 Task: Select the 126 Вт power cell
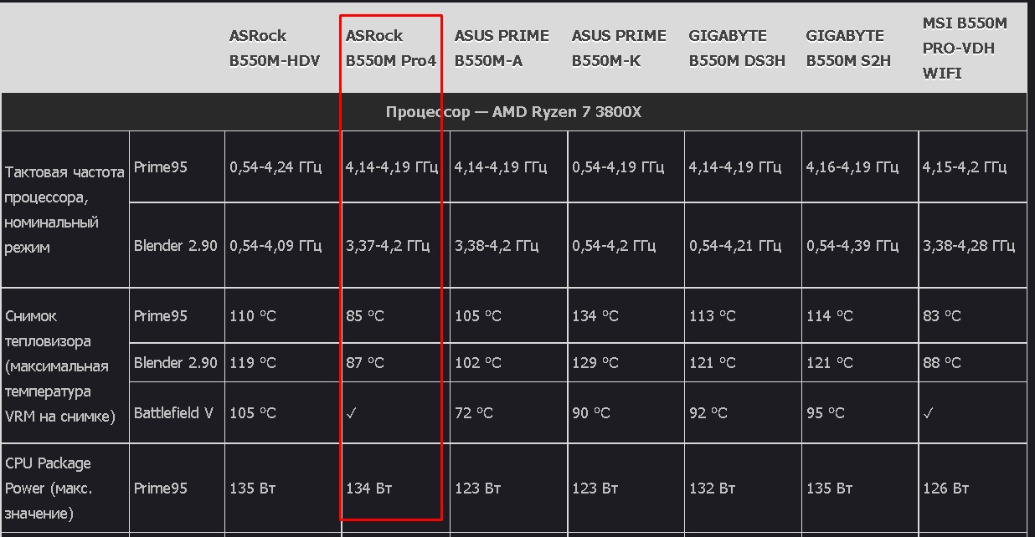[x=946, y=488]
